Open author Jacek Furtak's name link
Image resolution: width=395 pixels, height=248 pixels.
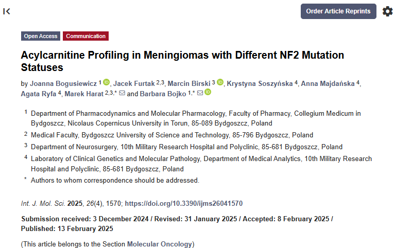point(134,83)
